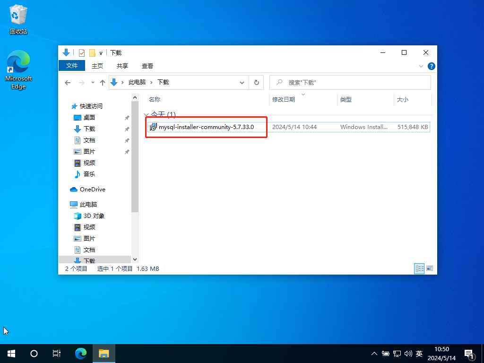Click 此电脑 in the address bar
Screen dimensions: 484x363
point(137,82)
